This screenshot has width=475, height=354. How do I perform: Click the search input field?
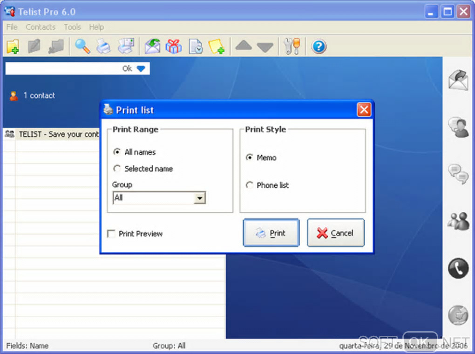click(63, 68)
